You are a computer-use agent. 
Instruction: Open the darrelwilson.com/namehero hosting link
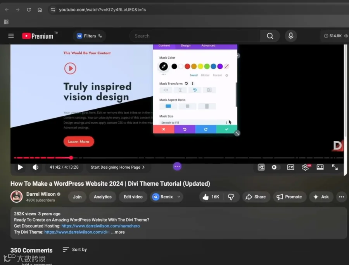[100, 226]
